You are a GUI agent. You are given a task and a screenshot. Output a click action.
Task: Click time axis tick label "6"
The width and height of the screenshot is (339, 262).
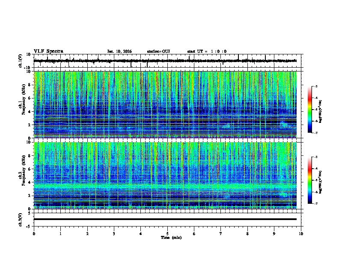click(x=194, y=234)
